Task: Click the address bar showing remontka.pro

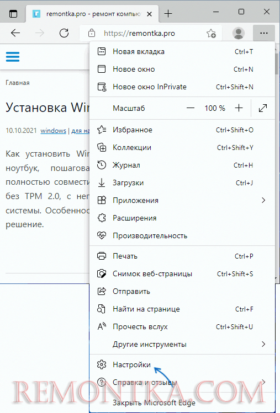Action: coord(151,33)
